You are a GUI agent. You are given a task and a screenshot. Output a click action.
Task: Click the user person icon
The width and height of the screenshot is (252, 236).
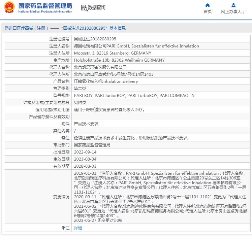tap(233, 5)
